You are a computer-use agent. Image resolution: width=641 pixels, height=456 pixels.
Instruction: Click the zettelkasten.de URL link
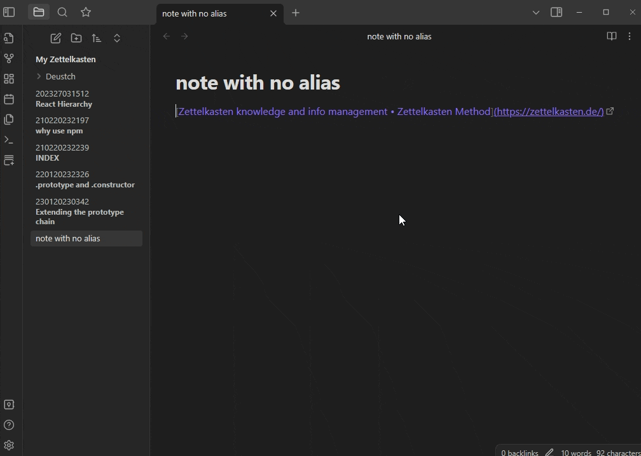549,111
